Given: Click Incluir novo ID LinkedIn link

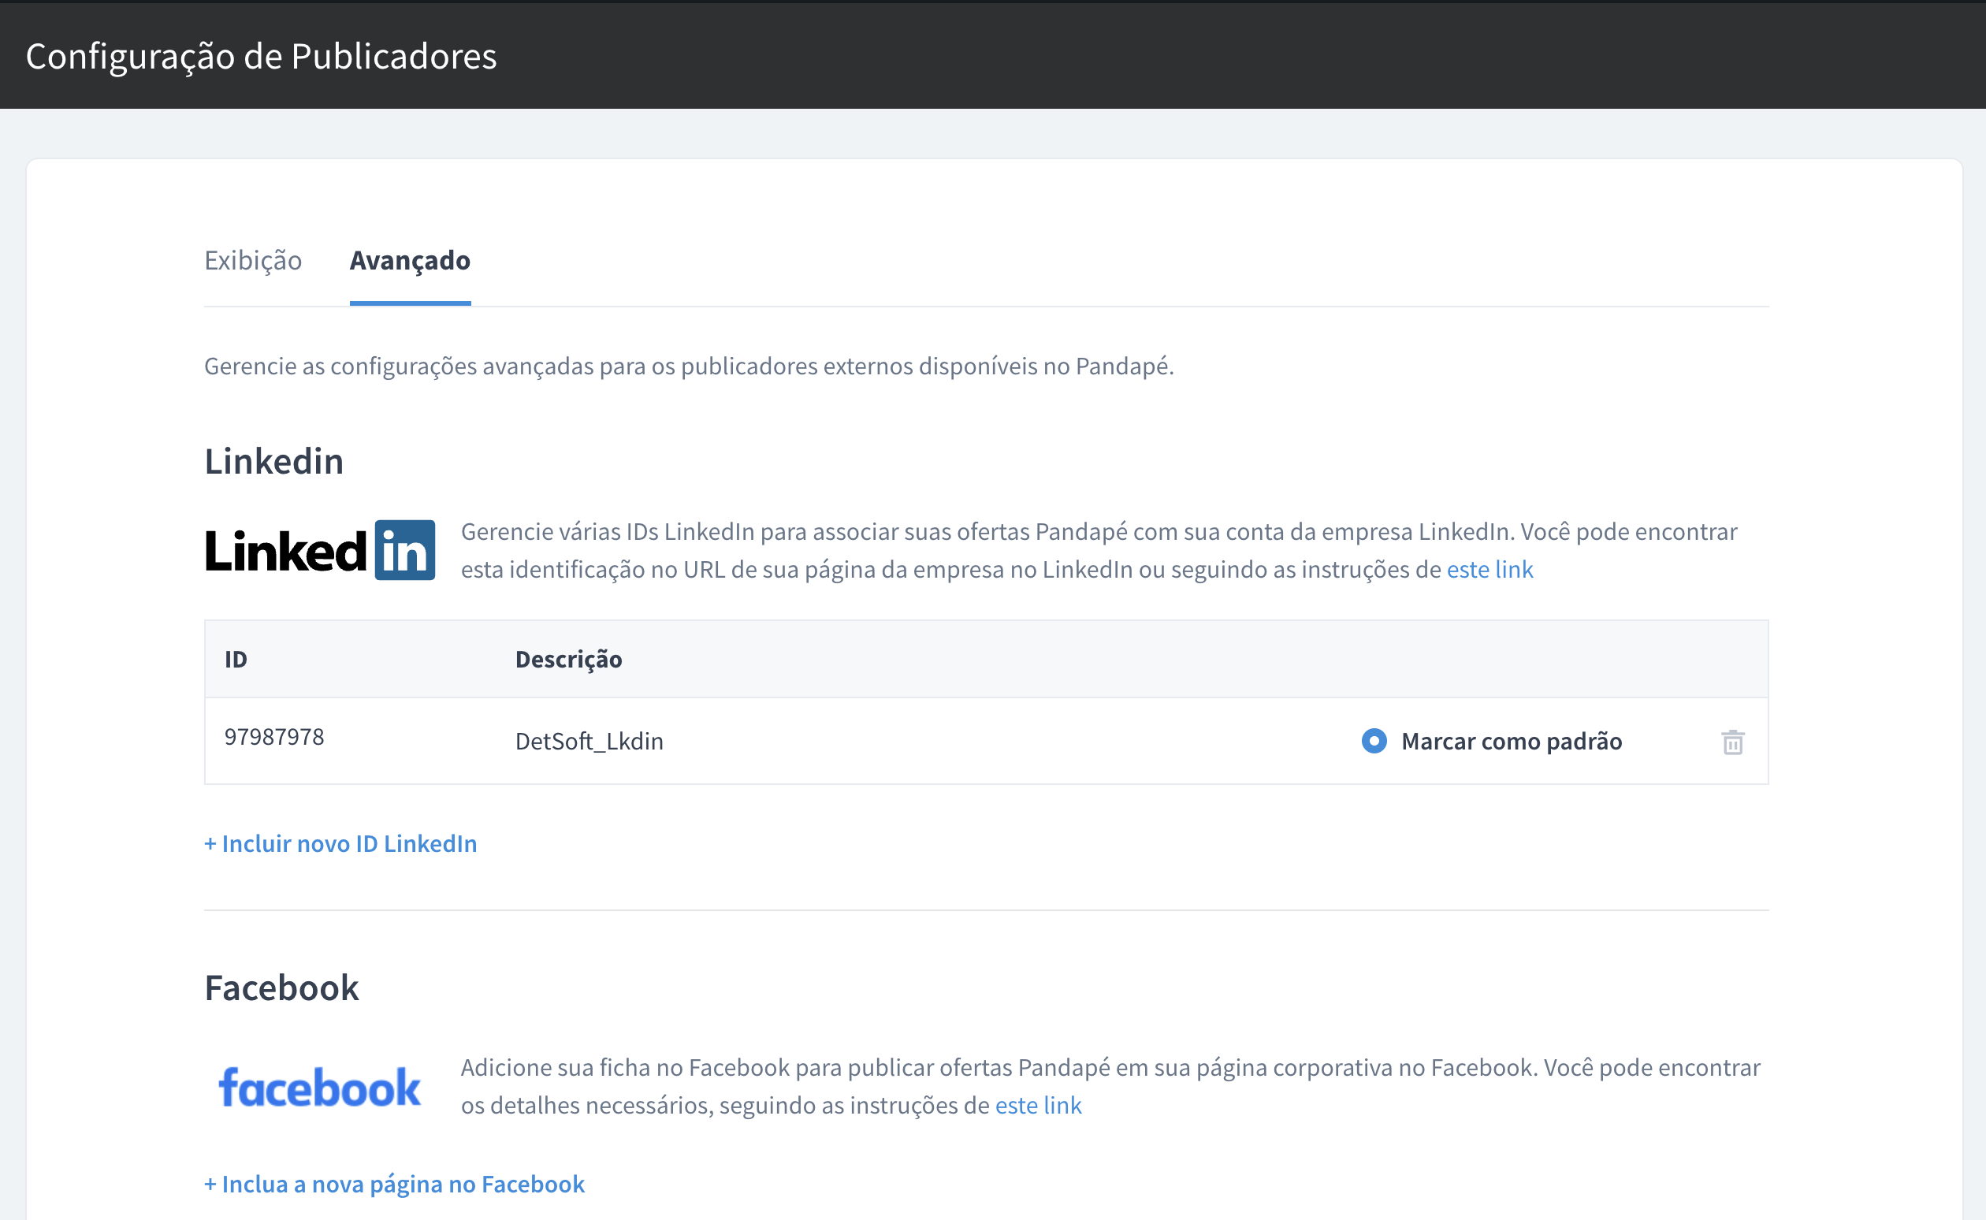Looking at the screenshot, I should (340, 843).
